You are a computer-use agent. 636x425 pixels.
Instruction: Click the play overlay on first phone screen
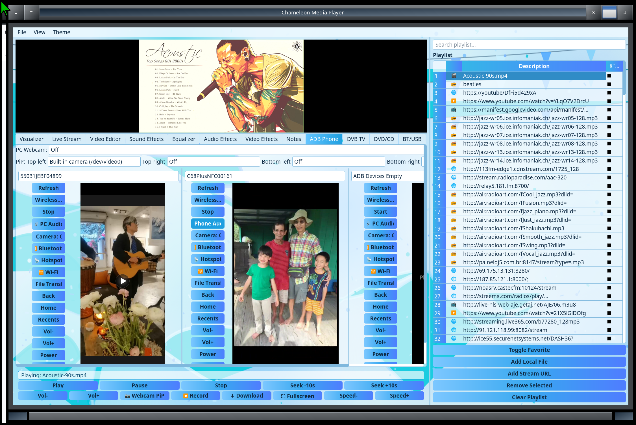[123, 281]
